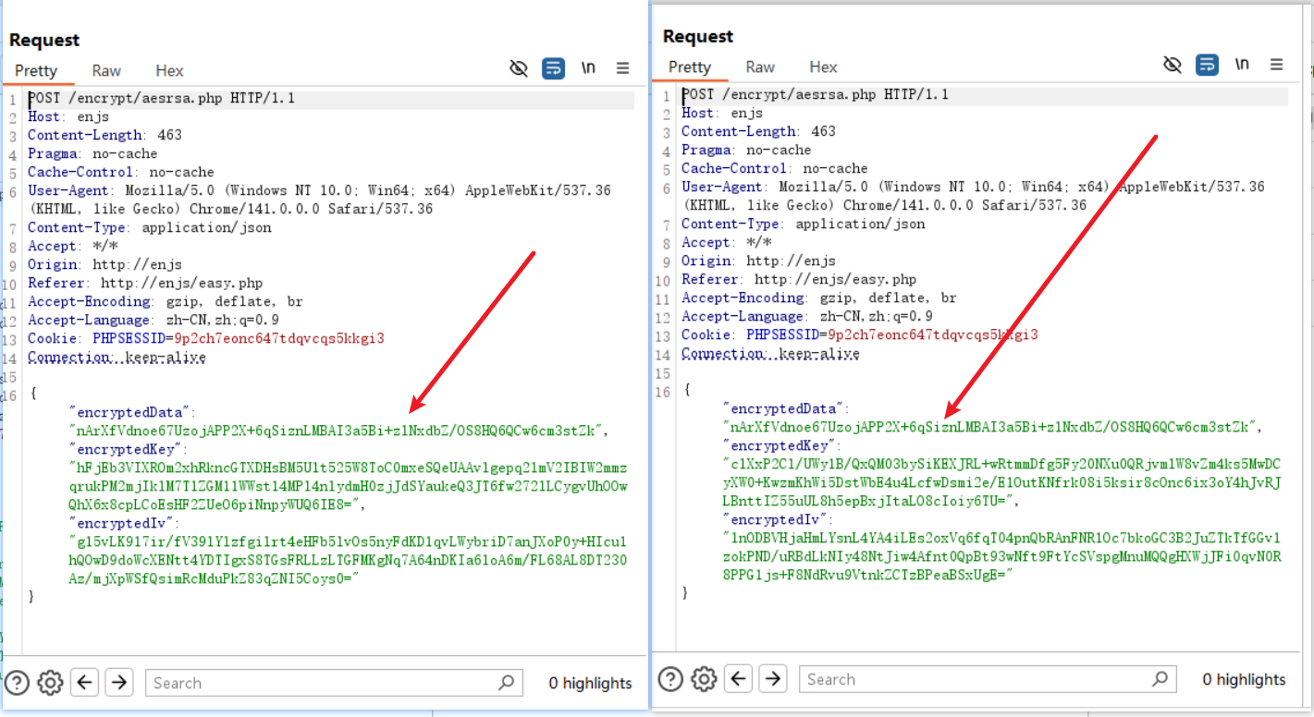
Task: Click '0 highlights' label in left panel
Action: coord(590,683)
